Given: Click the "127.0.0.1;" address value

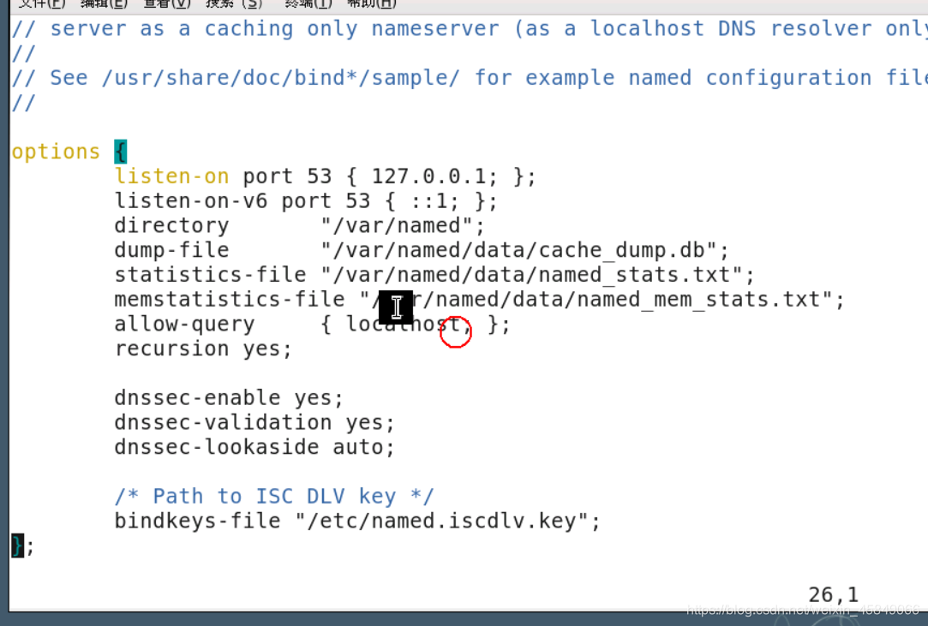Looking at the screenshot, I should 435,176.
